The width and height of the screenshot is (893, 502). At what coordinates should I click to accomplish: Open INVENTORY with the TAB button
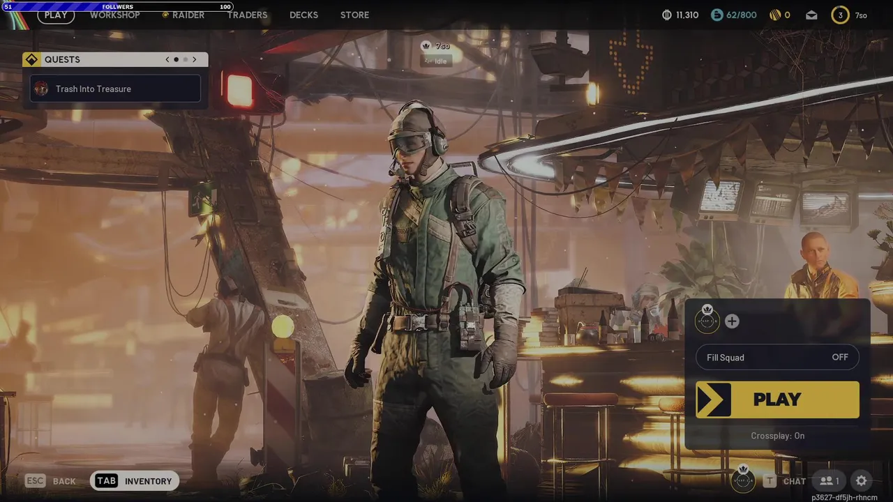pos(135,480)
